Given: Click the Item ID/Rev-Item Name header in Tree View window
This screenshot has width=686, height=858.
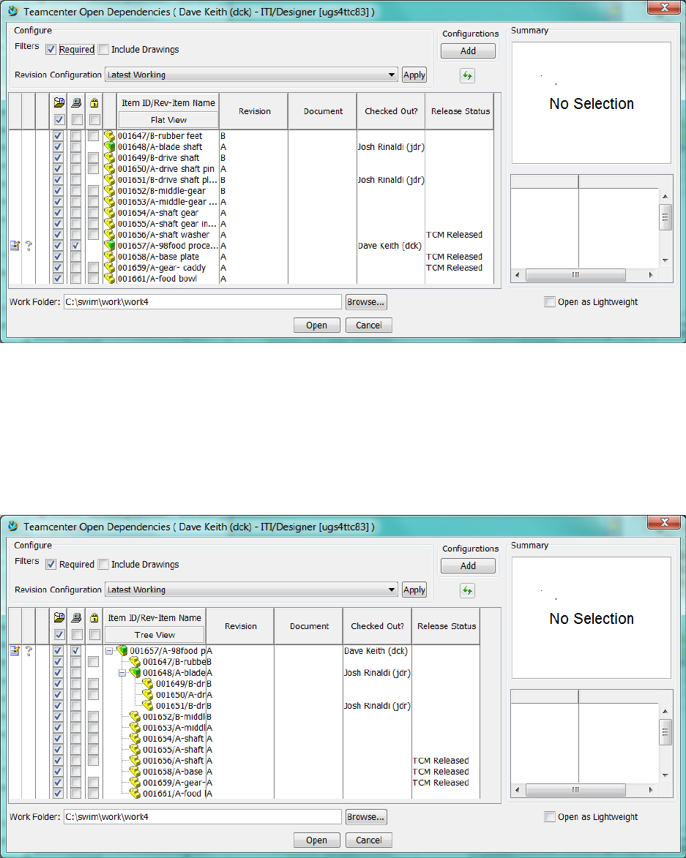Looking at the screenshot, I should pos(154,618).
